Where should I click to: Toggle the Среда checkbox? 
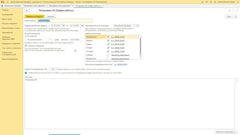coord(108,44)
